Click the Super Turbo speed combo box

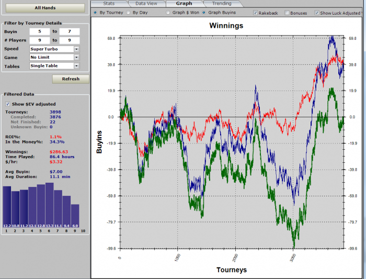54,49
